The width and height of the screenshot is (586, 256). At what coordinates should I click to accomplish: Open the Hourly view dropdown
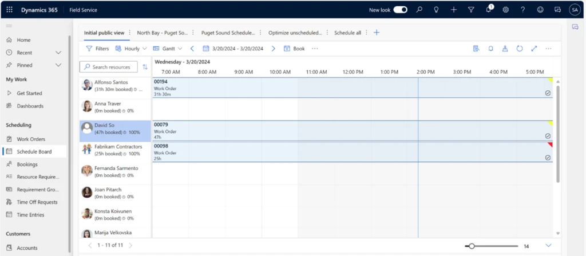[131, 49]
